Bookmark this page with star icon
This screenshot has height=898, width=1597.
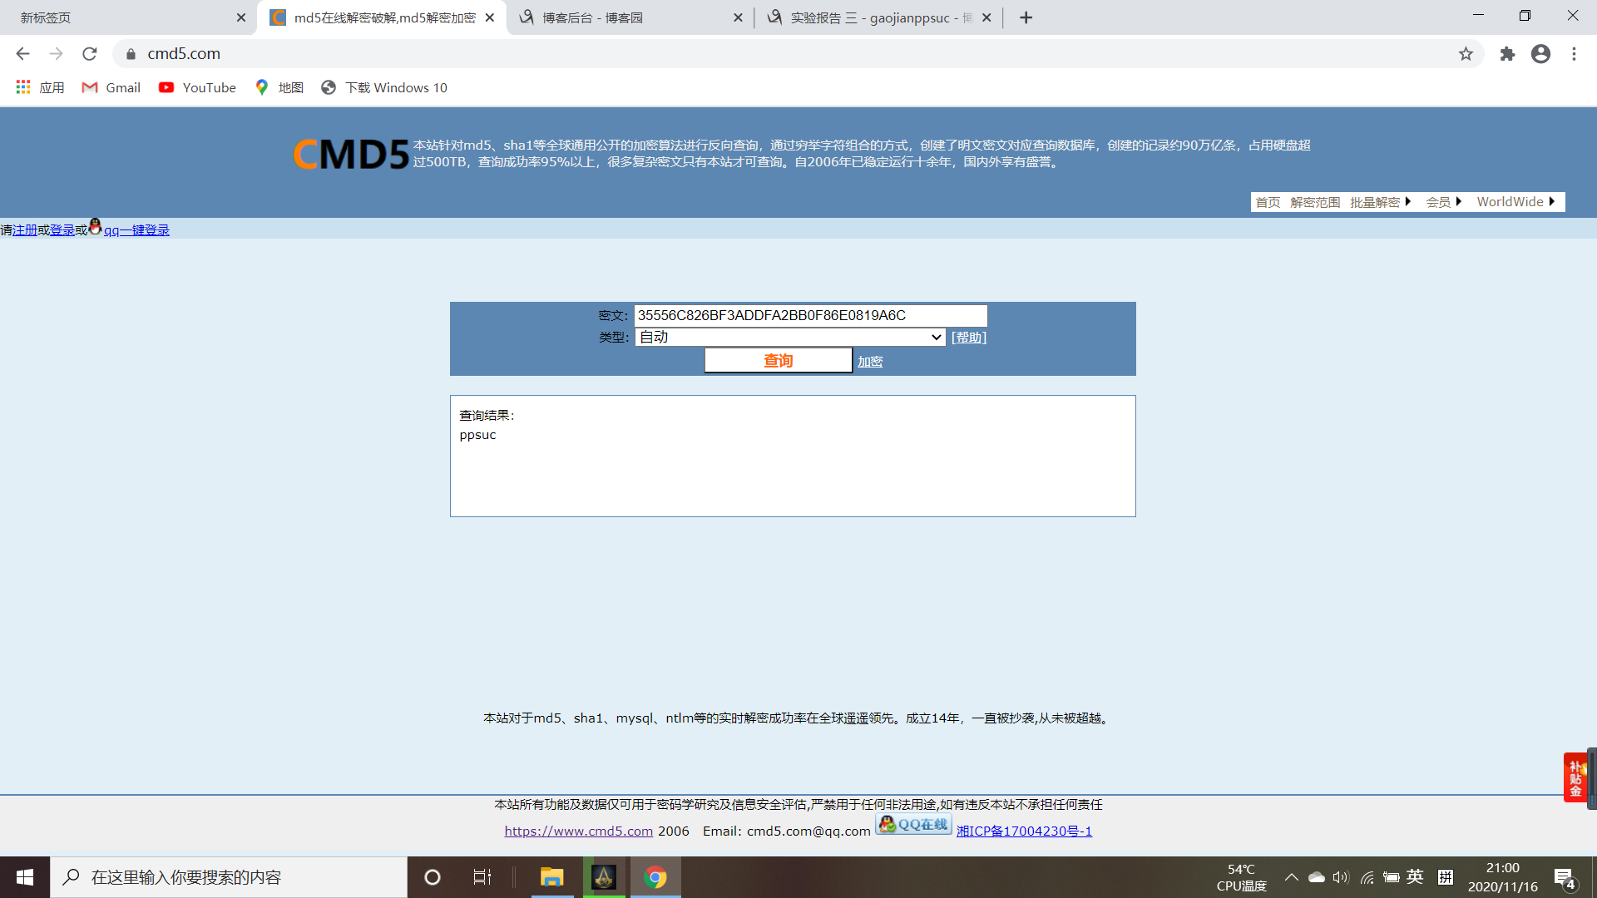(x=1466, y=54)
